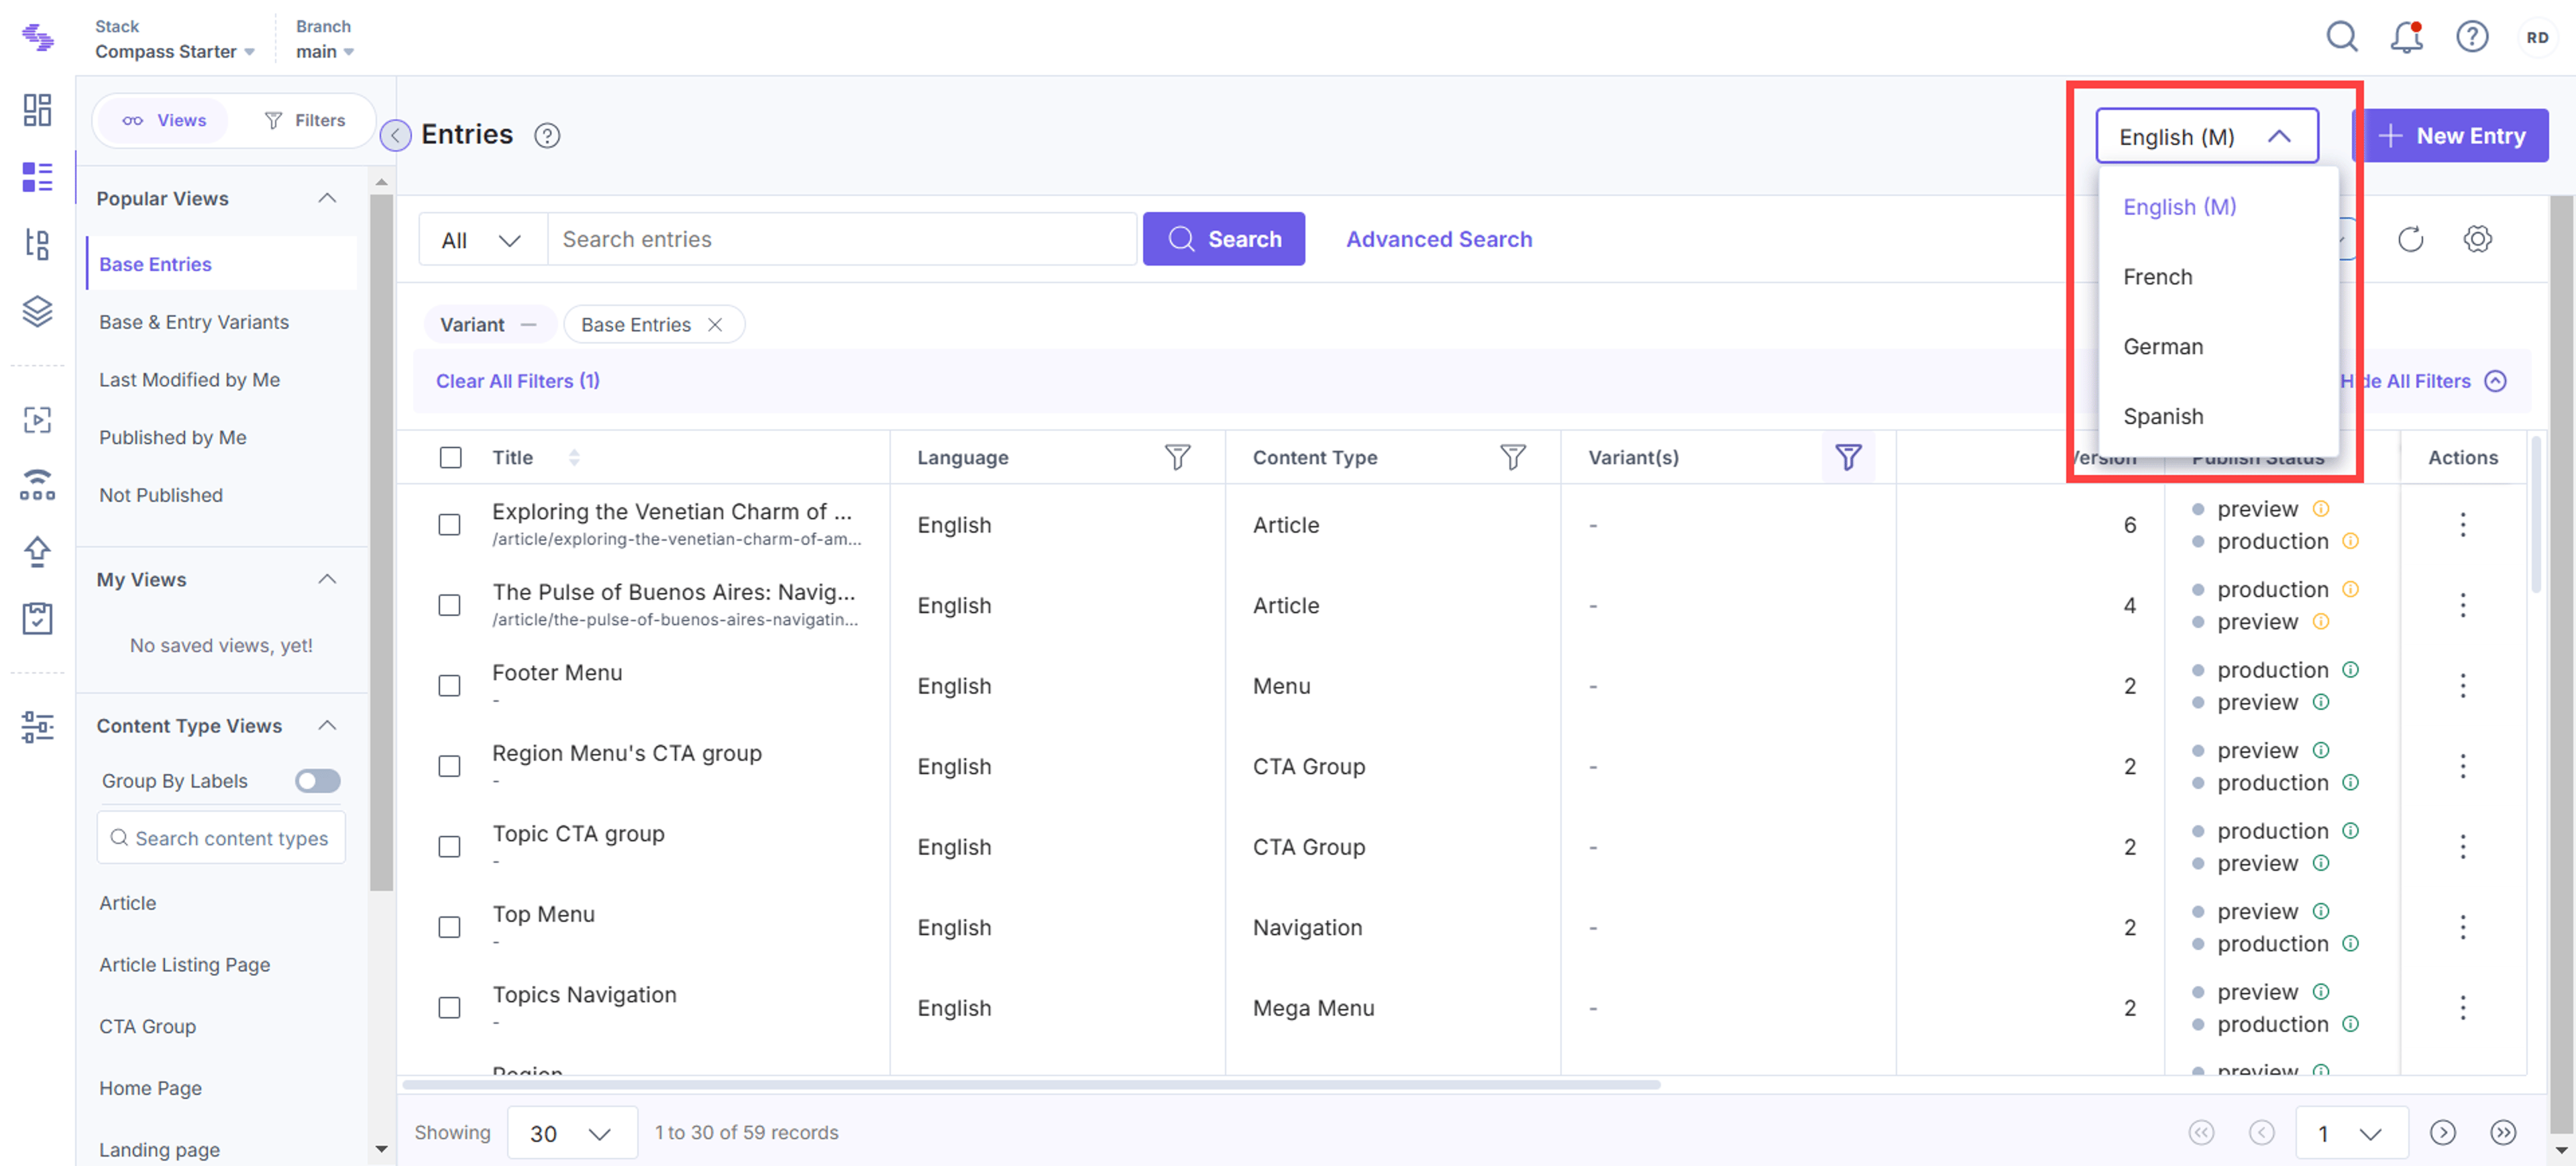Viewport: 2576px width, 1166px height.
Task: Sort entries by Title column arrows
Action: (x=574, y=457)
